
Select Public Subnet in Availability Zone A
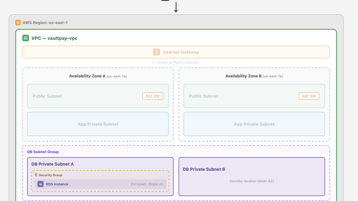click(x=98, y=96)
